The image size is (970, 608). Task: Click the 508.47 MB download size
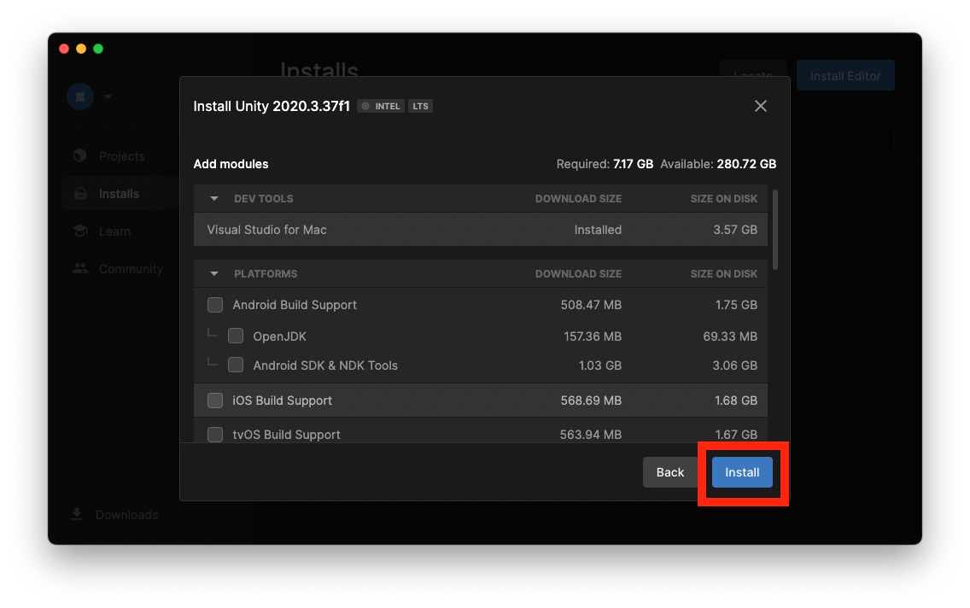tap(591, 305)
